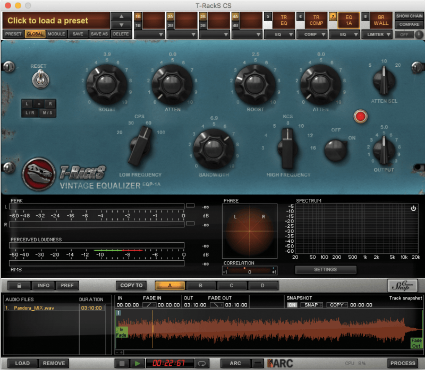This screenshot has height=370, width=425.
Task: Click the fade out curve shape icon
Action: click(217, 305)
